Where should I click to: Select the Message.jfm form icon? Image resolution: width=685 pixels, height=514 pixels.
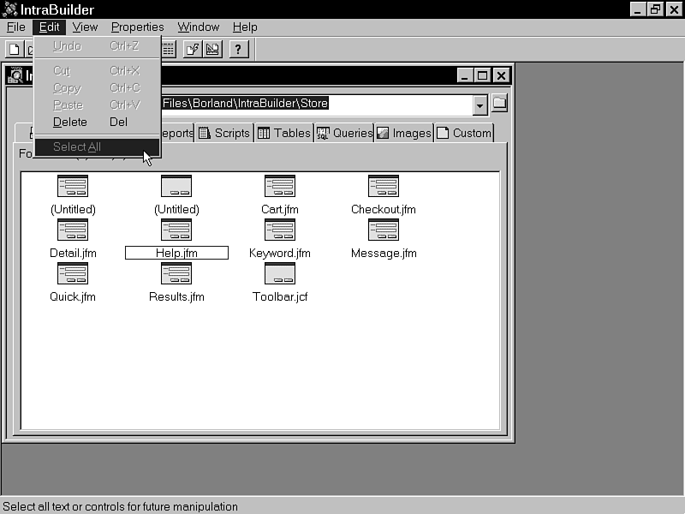coord(383,230)
